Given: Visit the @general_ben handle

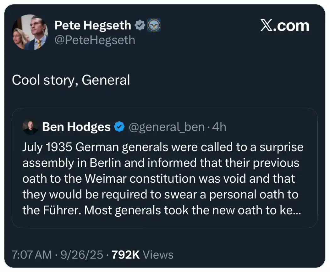Looking at the screenshot, I should [166, 127].
